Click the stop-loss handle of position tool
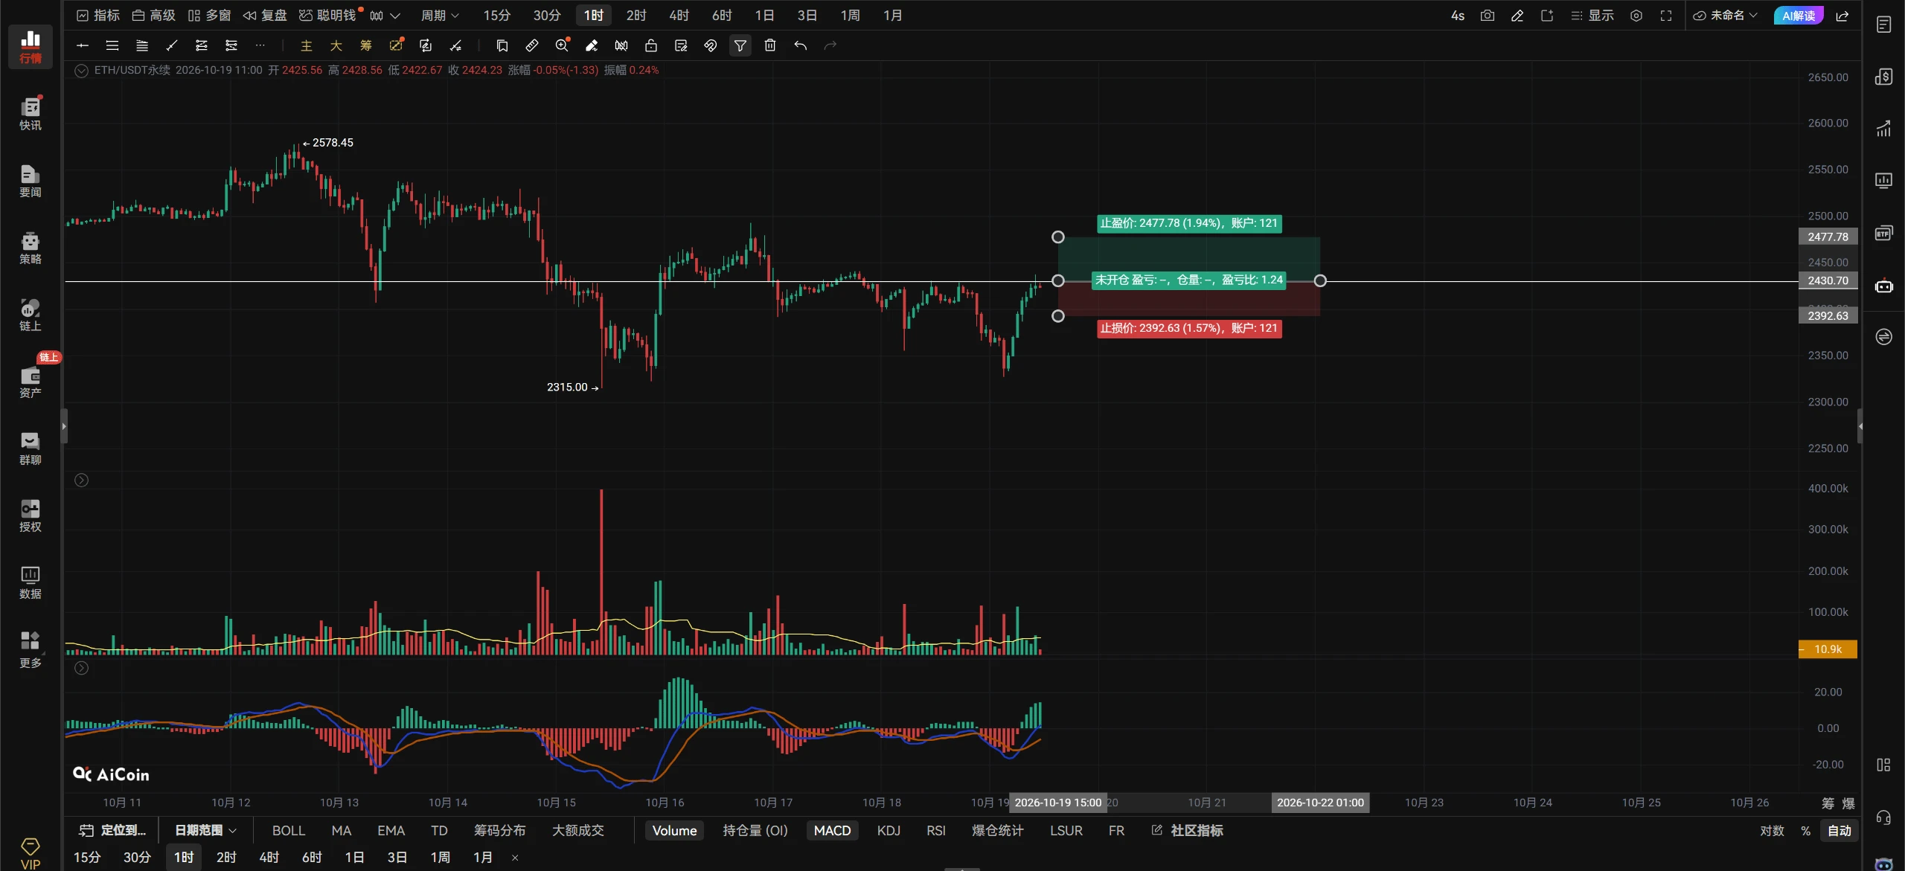Image resolution: width=1905 pixels, height=871 pixels. tap(1057, 316)
